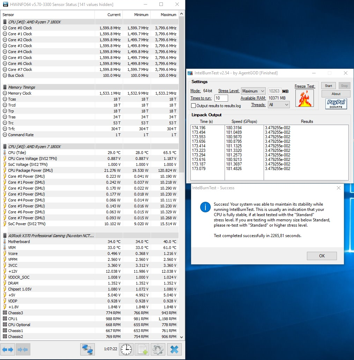
Task: Click the Sensor column header
Action: tap(48, 15)
